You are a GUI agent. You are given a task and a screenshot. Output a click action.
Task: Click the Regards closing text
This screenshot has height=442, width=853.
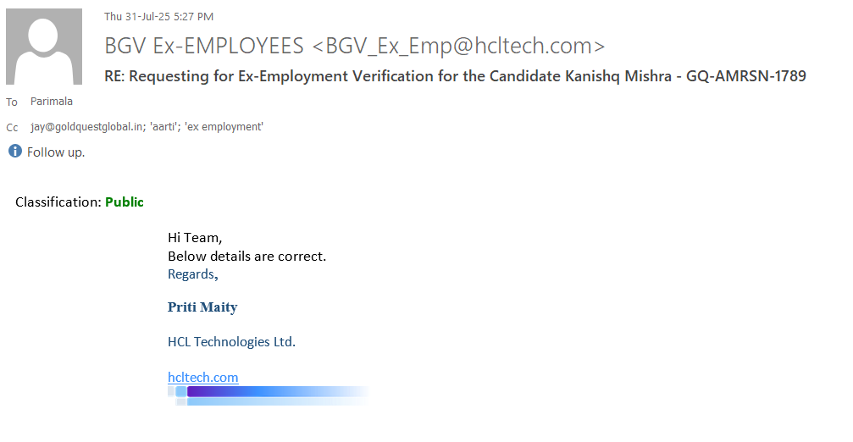click(192, 274)
